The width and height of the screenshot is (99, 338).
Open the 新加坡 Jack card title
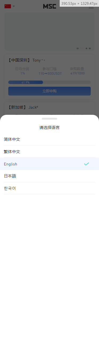23,107
